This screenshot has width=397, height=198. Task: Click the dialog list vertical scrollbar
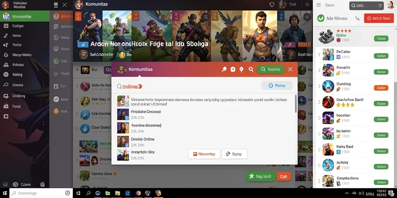click(x=296, y=104)
